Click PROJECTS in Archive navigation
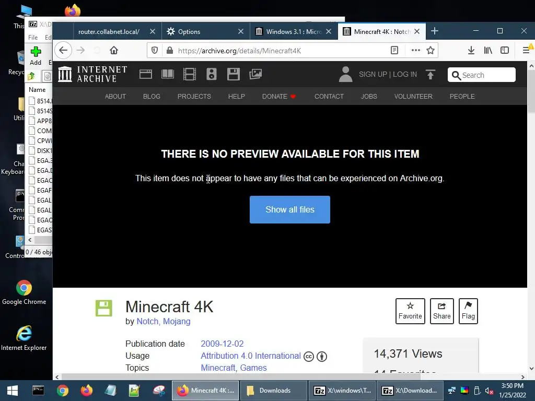 click(194, 97)
